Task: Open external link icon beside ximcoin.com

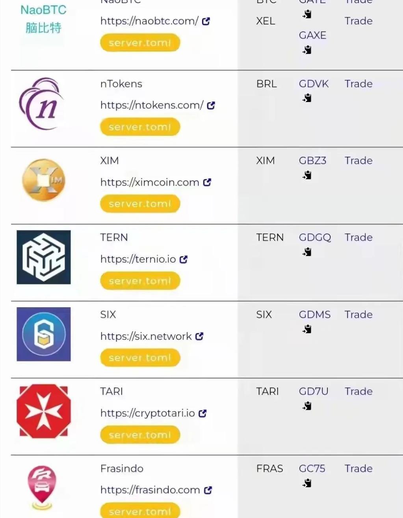Action: coord(207,182)
